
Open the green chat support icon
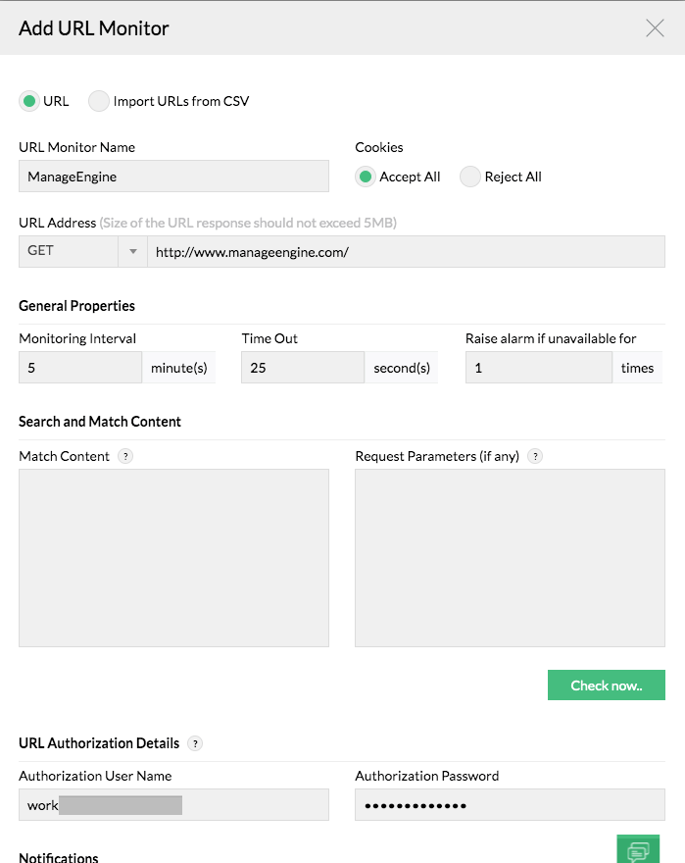(637, 850)
